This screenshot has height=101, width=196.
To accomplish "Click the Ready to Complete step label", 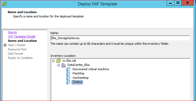I will (20, 58).
